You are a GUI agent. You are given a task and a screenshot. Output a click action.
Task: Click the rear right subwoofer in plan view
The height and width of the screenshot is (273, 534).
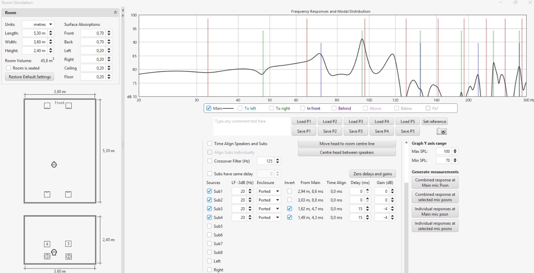tap(68, 194)
